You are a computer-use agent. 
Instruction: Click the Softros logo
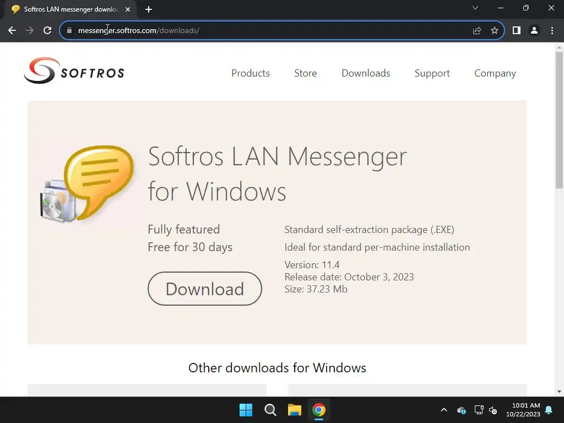(74, 71)
